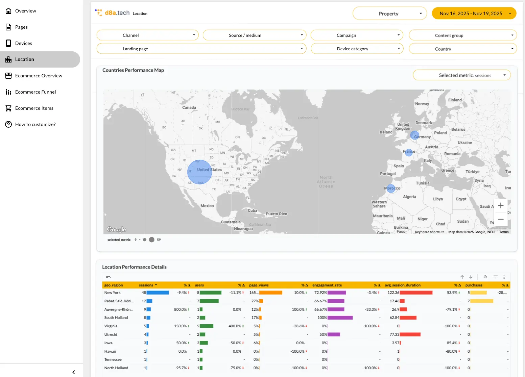The height and width of the screenshot is (377, 525).
Task: Expand the Selected metric dropdown
Action: tap(462, 75)
